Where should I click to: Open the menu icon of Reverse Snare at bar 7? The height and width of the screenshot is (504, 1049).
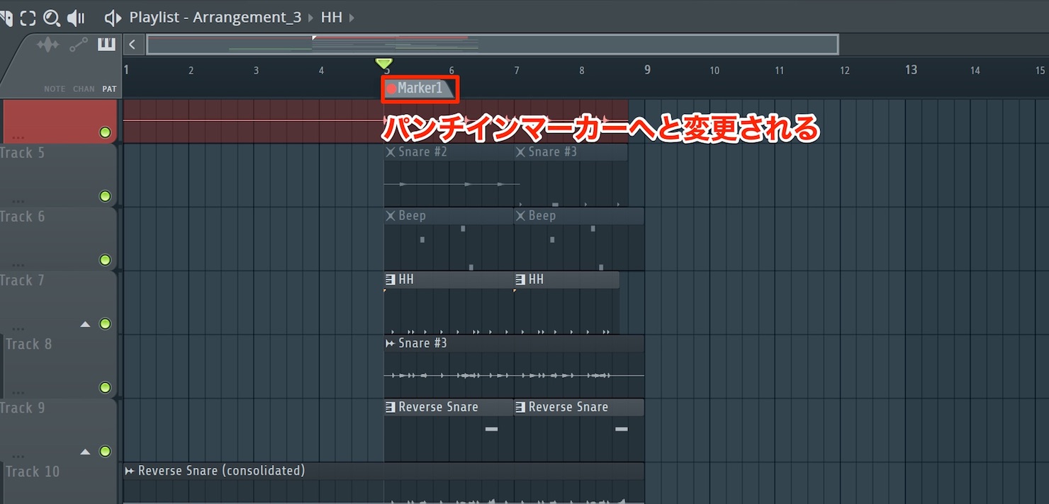pyautogui.click(x=520, y=407)
